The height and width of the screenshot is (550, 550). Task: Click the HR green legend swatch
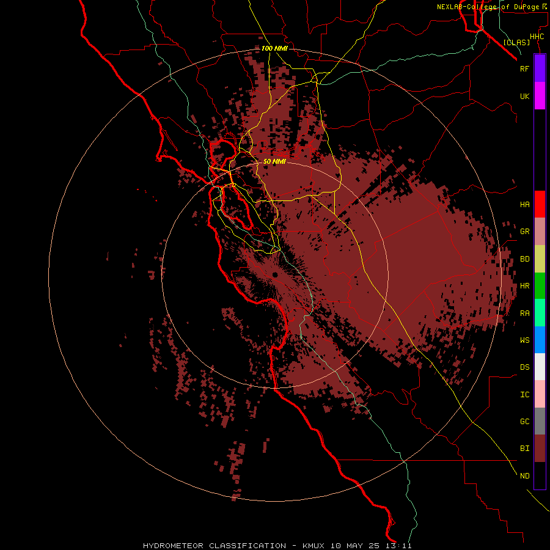[540, 285]
